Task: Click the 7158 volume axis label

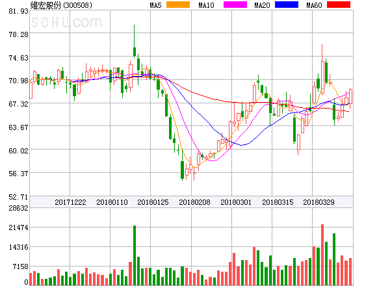Action: pos(20,267)
